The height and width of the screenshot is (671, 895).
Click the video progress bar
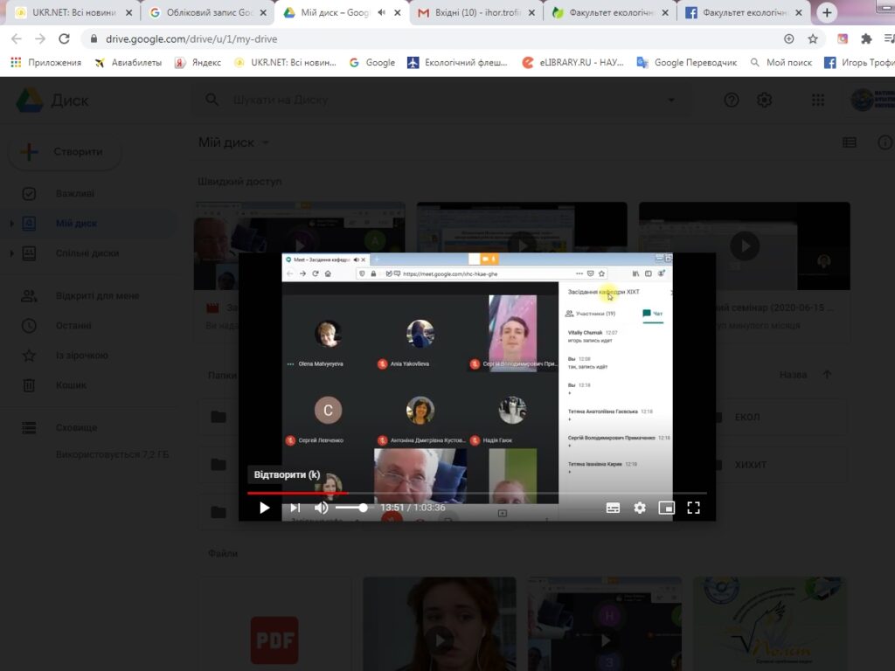(x=476, y=493)
